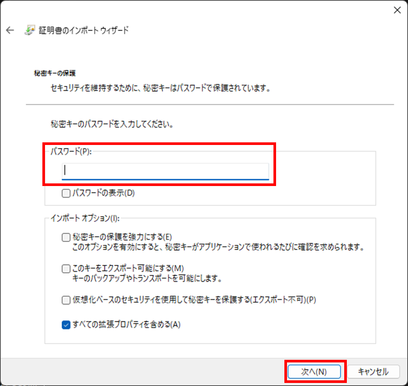
Task: Enable このキーをエクスポート可能にする(M) checkbox
Action: 66,268
